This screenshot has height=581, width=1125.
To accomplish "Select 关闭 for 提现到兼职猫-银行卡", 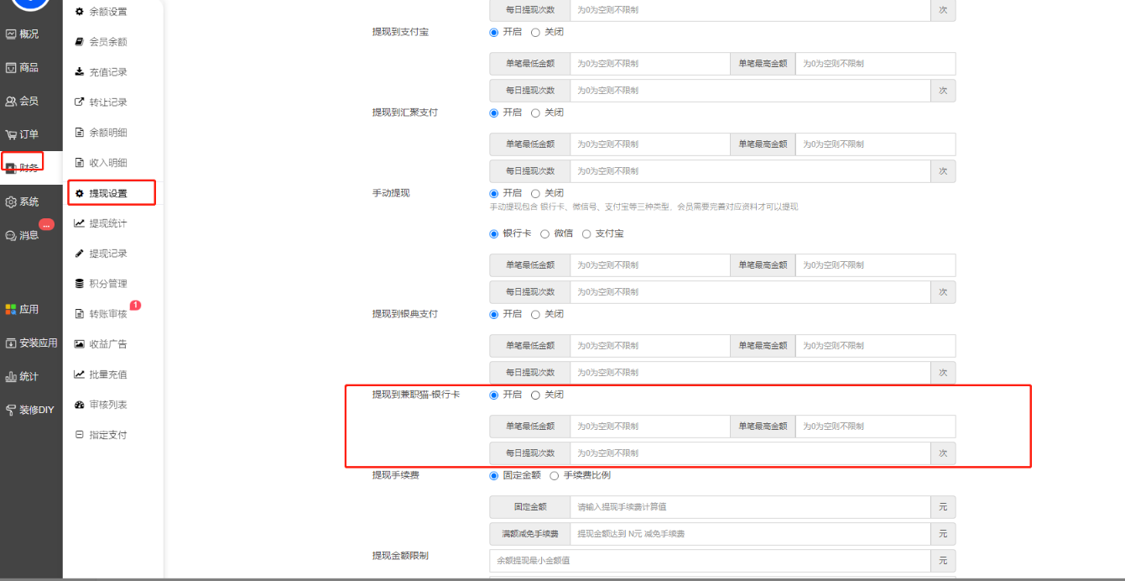I will pos(536,395).
